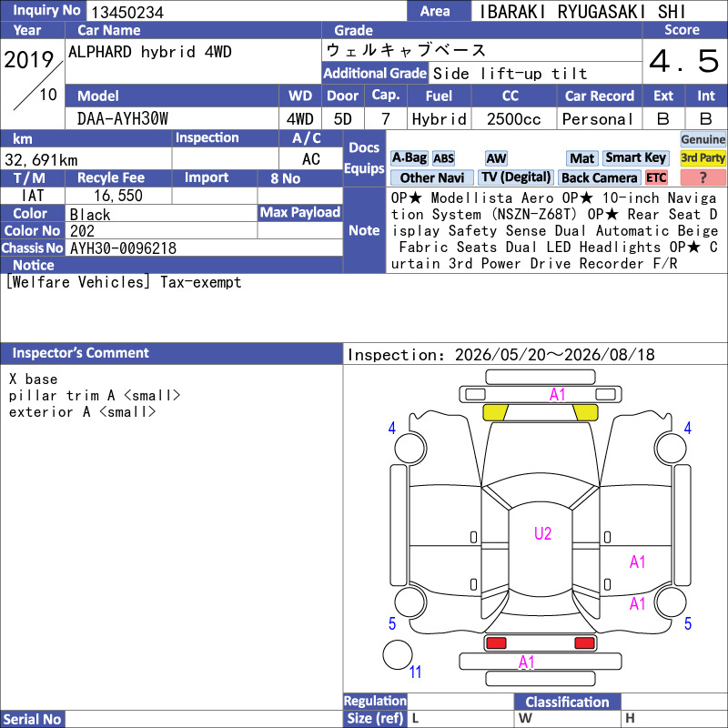
Task: Toggle the Genuine indicator badge
Action: 703,139
